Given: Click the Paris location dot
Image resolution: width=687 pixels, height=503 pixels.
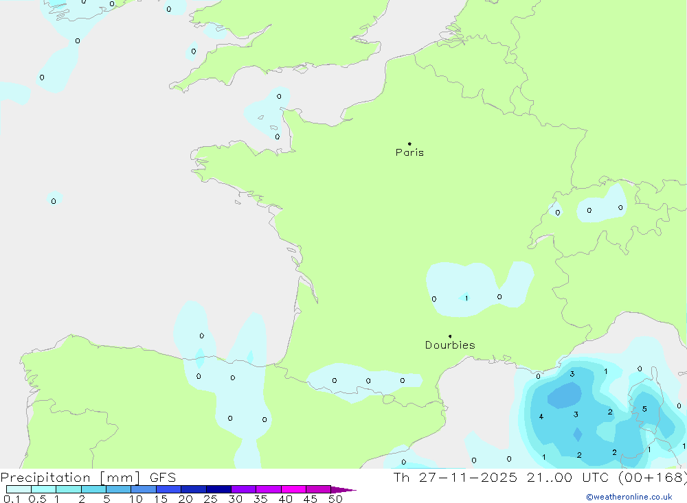Looking at the screenshot, I should click(409, 143).
